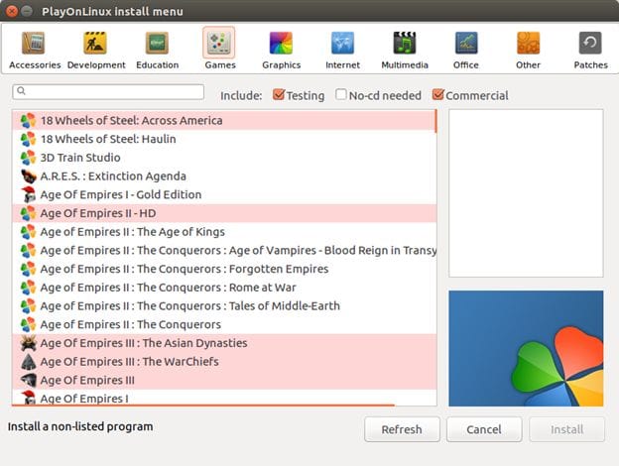Image resolution: width=619 pixels, height=466 pixels.
Task: Click the Install button
Action: 566,429
